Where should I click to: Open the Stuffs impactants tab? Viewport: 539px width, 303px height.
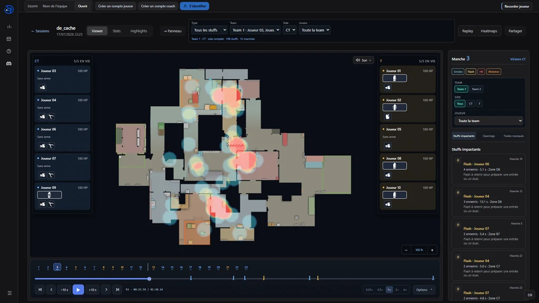463,136
